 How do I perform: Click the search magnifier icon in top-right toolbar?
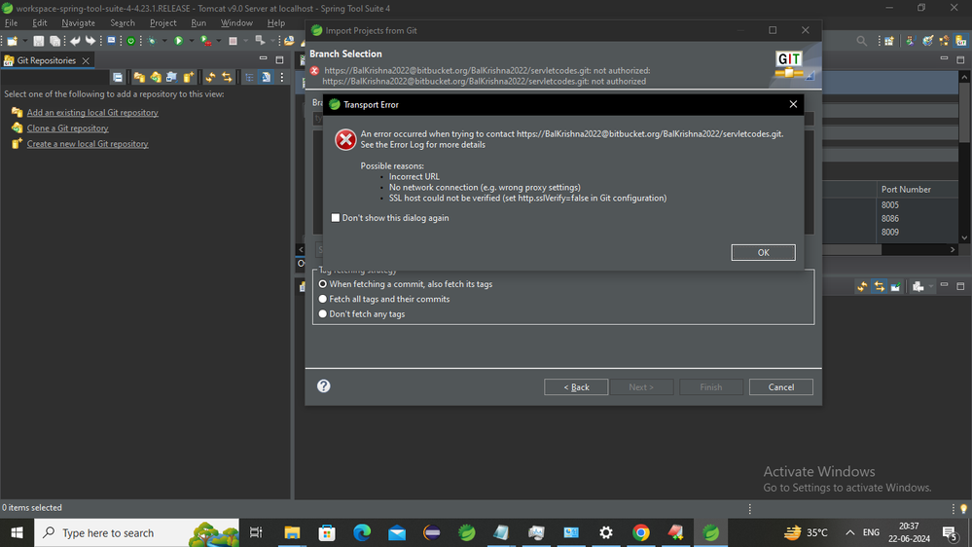click(862, 41)
